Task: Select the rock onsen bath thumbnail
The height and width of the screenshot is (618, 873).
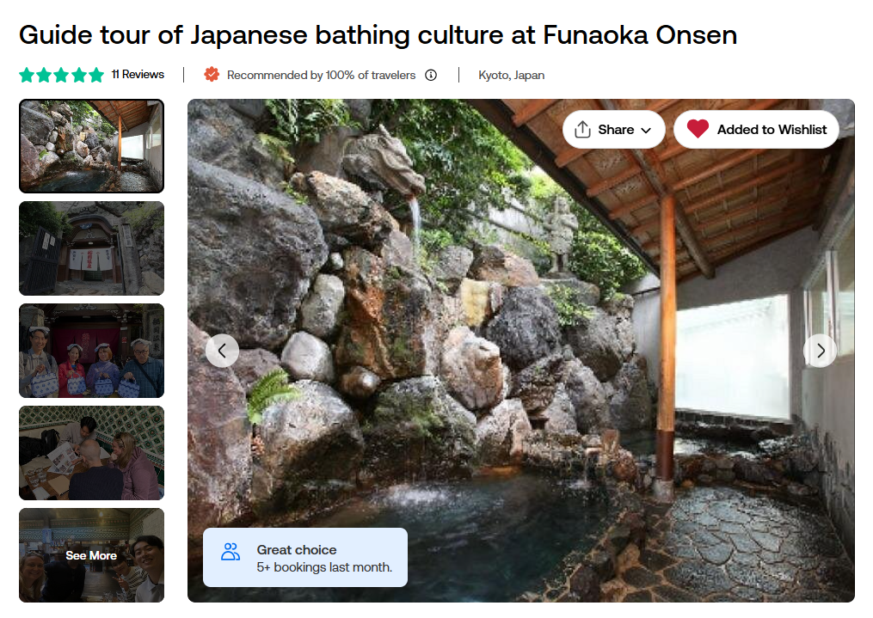Action: coord(91,146)
